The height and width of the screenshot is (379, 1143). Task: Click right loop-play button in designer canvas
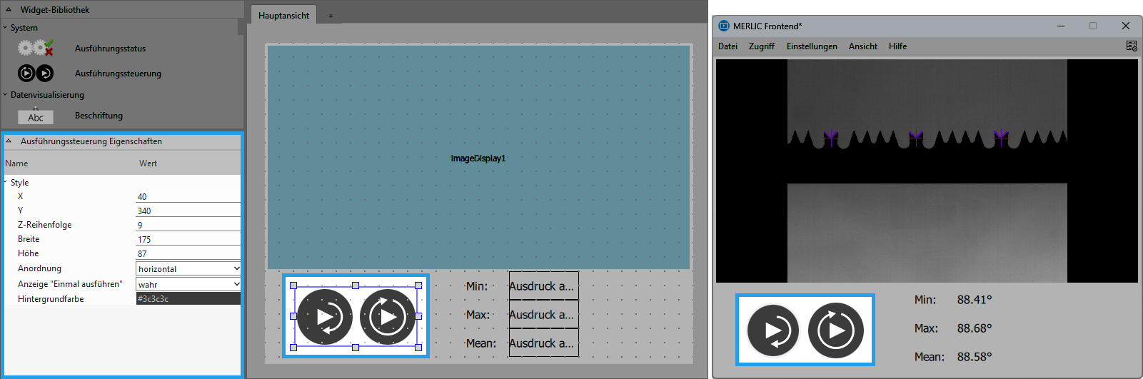point(387,316)
